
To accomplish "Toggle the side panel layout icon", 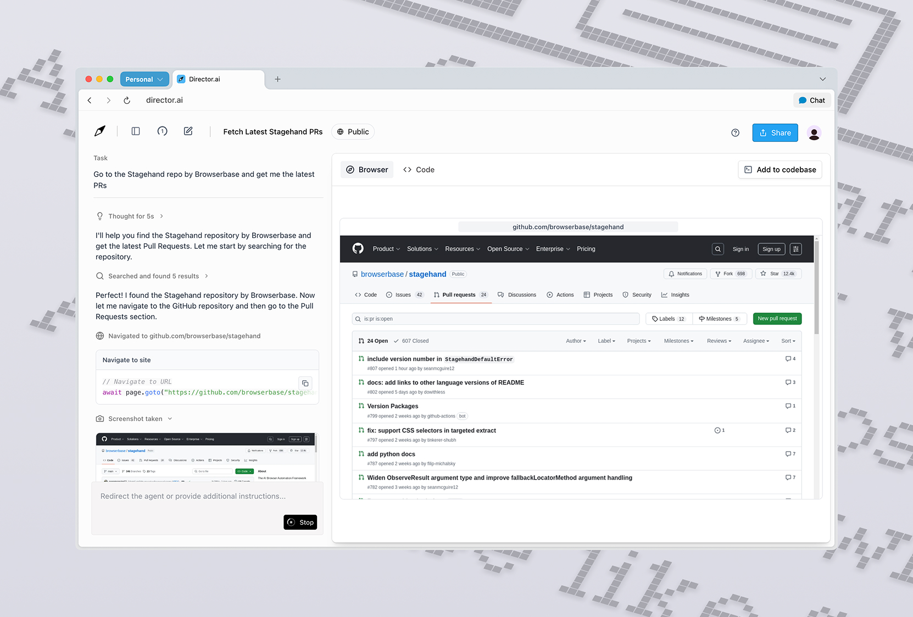I will pyautogui.click(x=135, y=131).
